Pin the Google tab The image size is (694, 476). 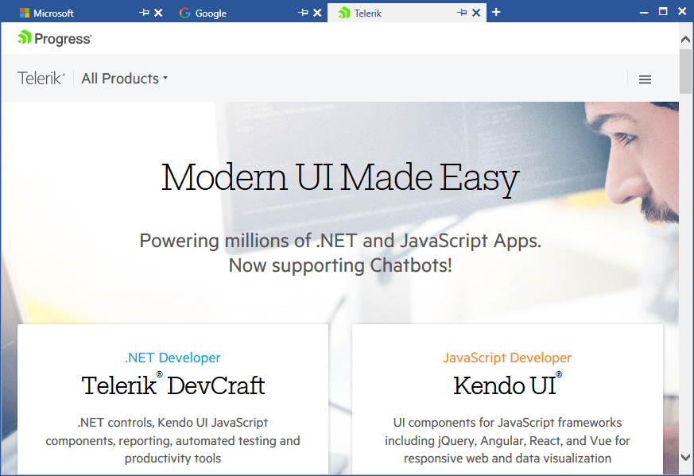[303, 13]
